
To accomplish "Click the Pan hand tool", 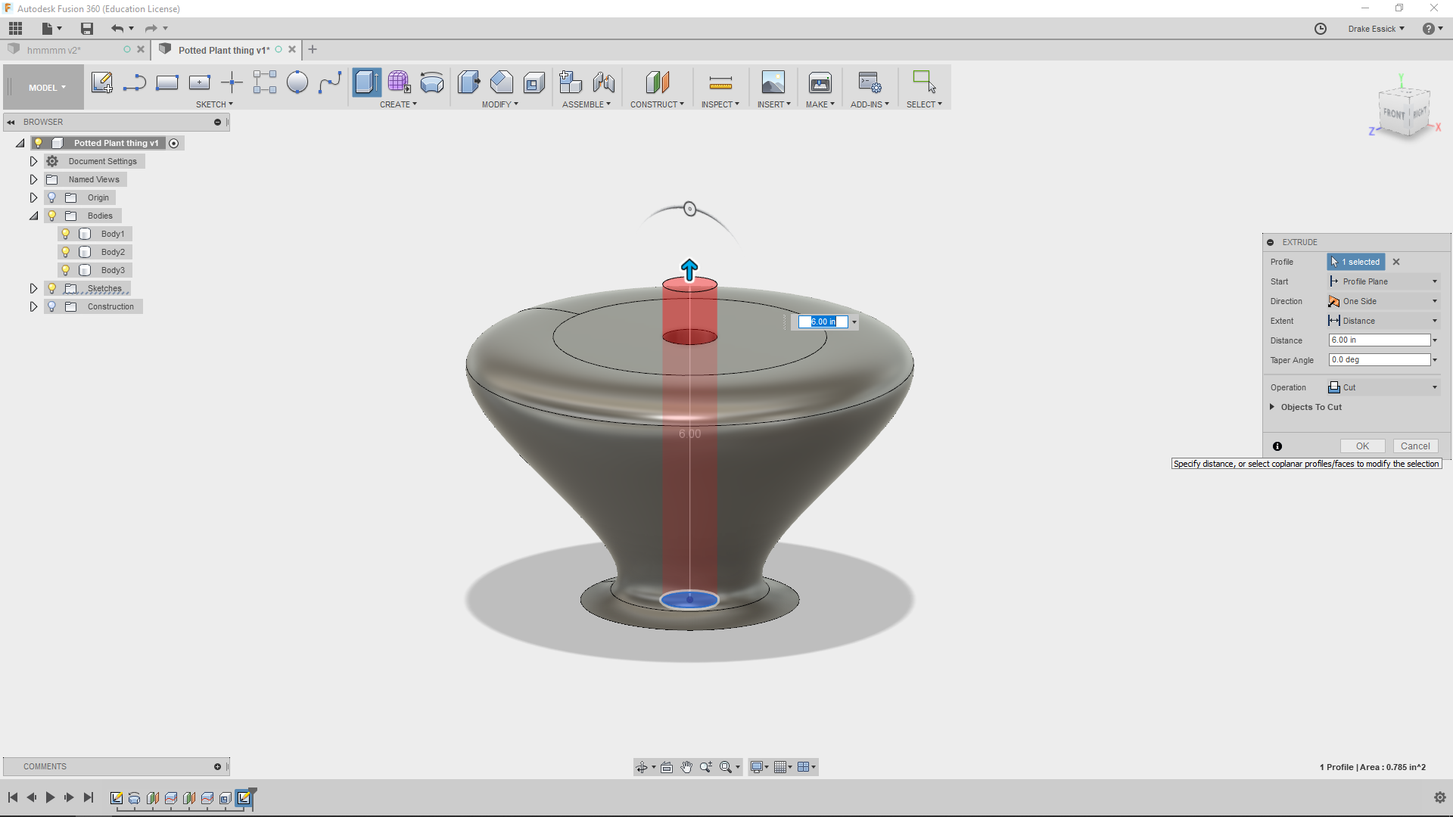I will click(686, 767).
